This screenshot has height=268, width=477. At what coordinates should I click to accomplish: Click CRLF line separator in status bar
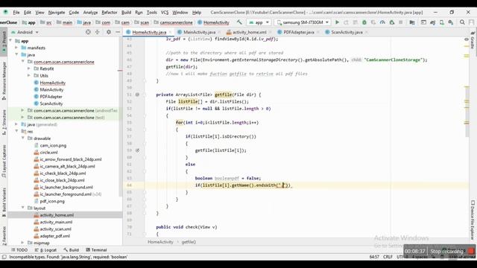click(388, 257)
